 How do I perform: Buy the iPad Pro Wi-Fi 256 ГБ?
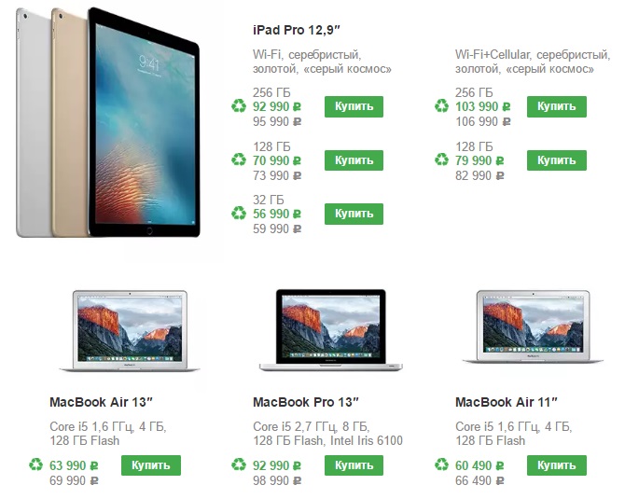click(x=354, y=106)
